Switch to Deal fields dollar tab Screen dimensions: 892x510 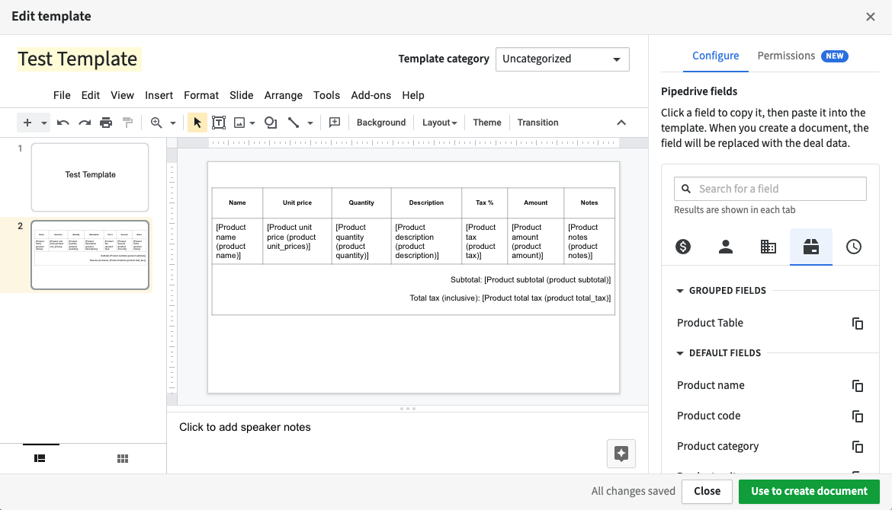[682, 247]
